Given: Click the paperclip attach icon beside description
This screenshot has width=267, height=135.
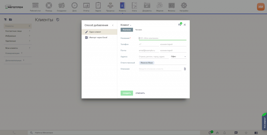Looking at the screenshot, I should 185,69.
